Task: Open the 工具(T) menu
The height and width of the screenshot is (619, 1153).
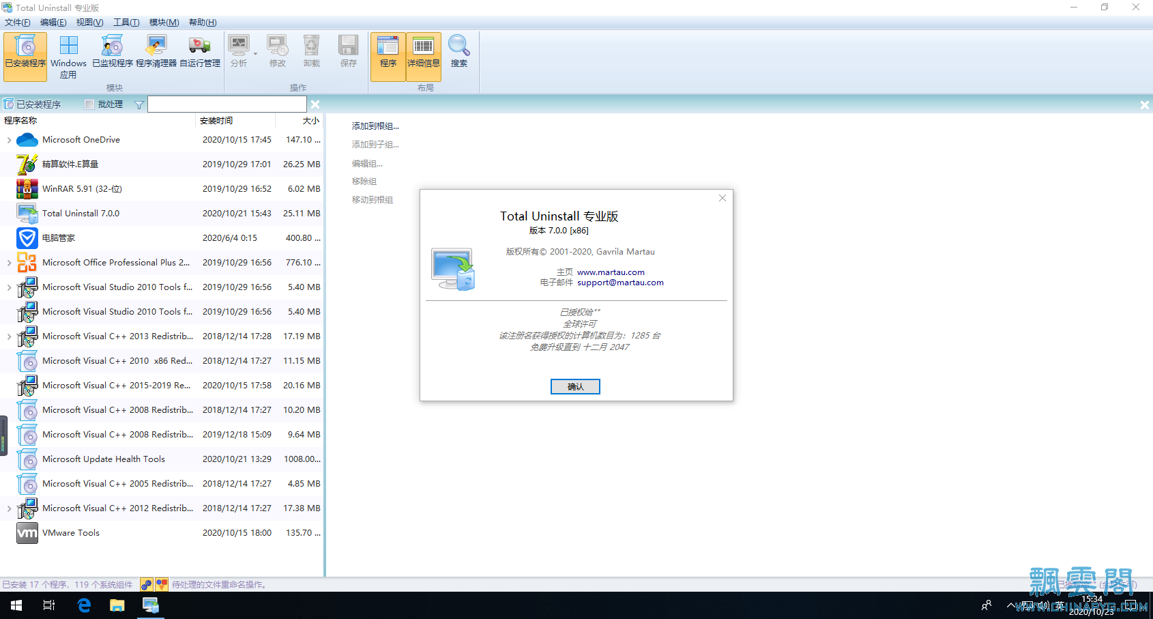Action: coord(126,23)
